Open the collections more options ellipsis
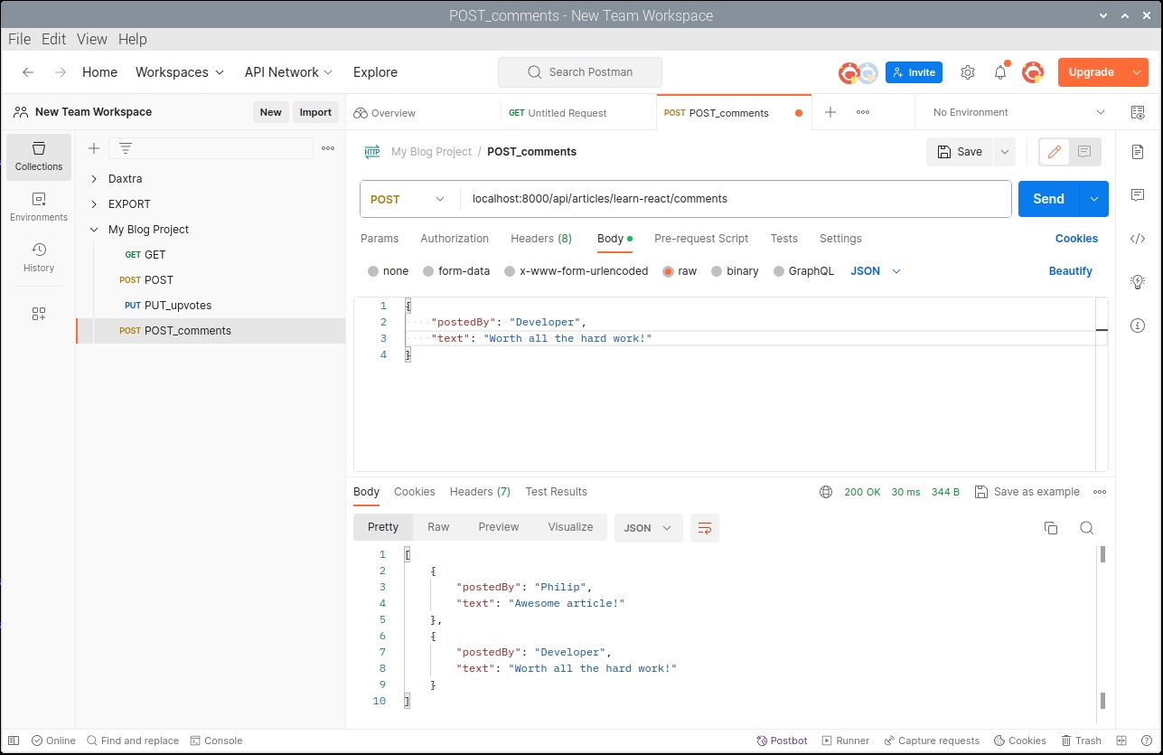 click(x=328, y=148)
